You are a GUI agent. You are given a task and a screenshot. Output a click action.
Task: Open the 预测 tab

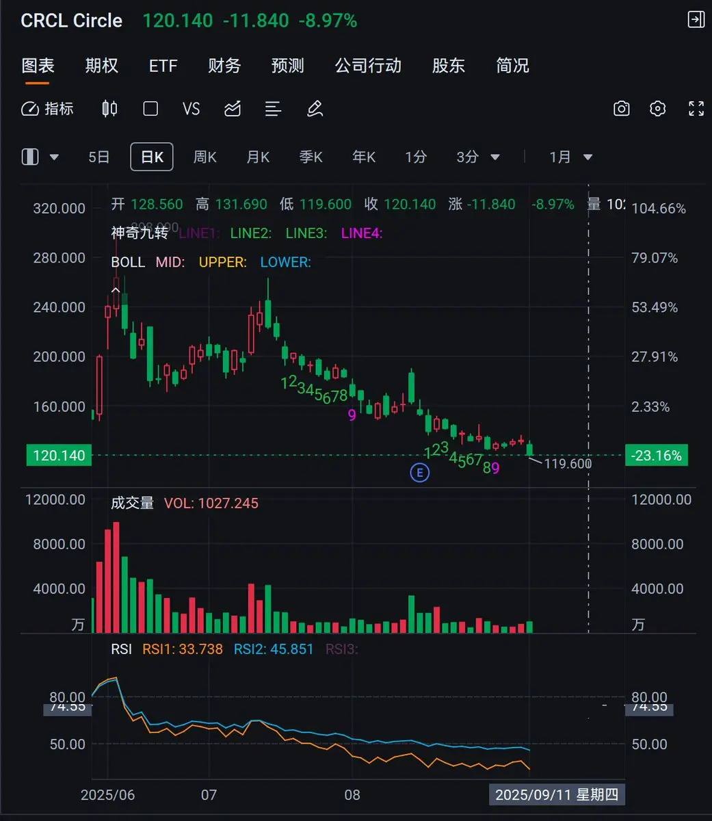tap(288, 66)
